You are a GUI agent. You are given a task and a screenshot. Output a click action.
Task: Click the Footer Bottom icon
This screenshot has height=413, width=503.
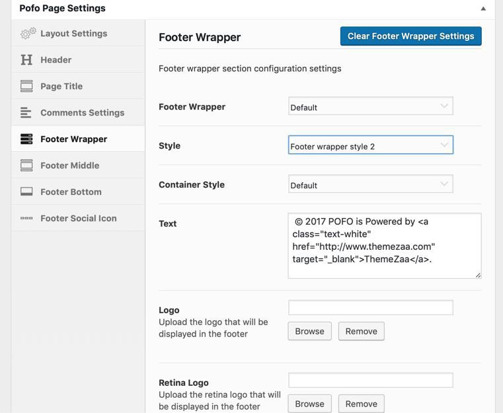pyautogui.click(x=26, y=192)
